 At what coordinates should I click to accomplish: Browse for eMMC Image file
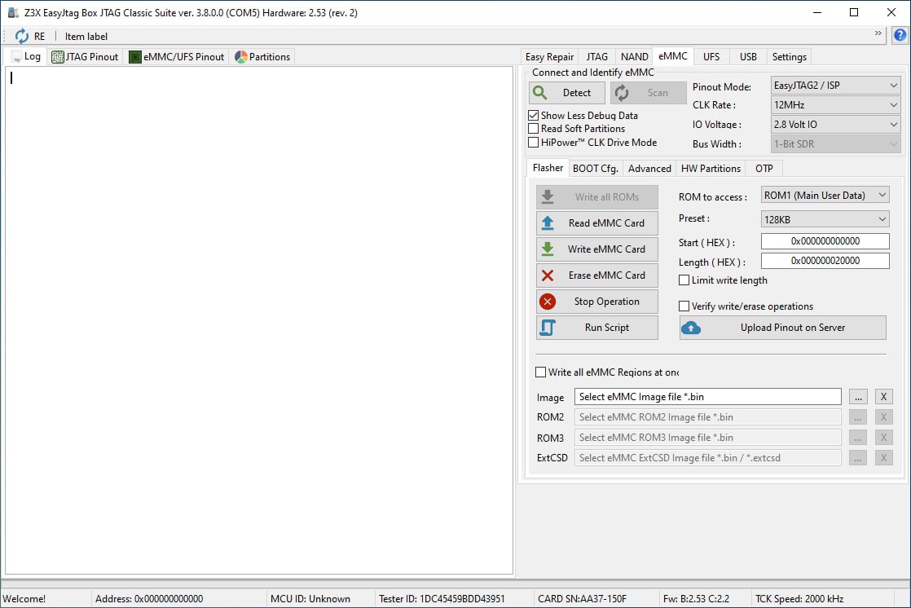[x=858, y=397]
